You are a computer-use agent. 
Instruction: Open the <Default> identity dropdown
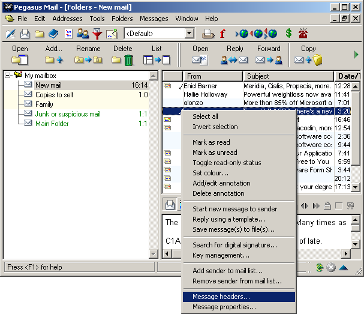click(x=189, y=34)
